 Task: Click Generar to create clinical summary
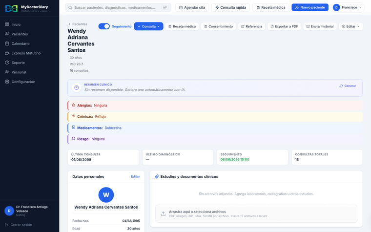point(348,86)
